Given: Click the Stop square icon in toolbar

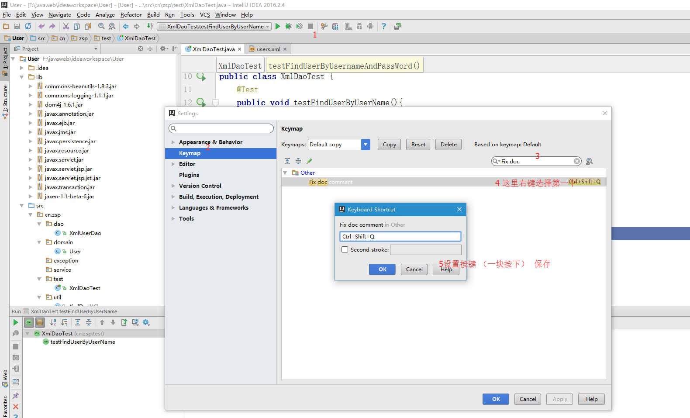Looking at the screenshot, I should [x=310, y=26].
